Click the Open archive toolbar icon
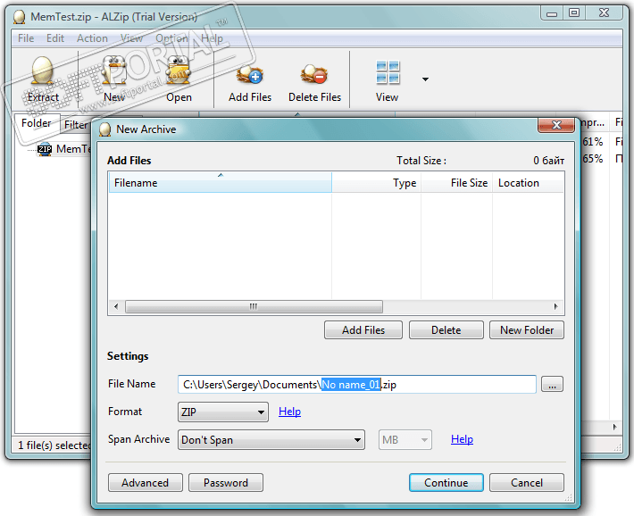This screenshot has width=634, height=516. (179, 71)
